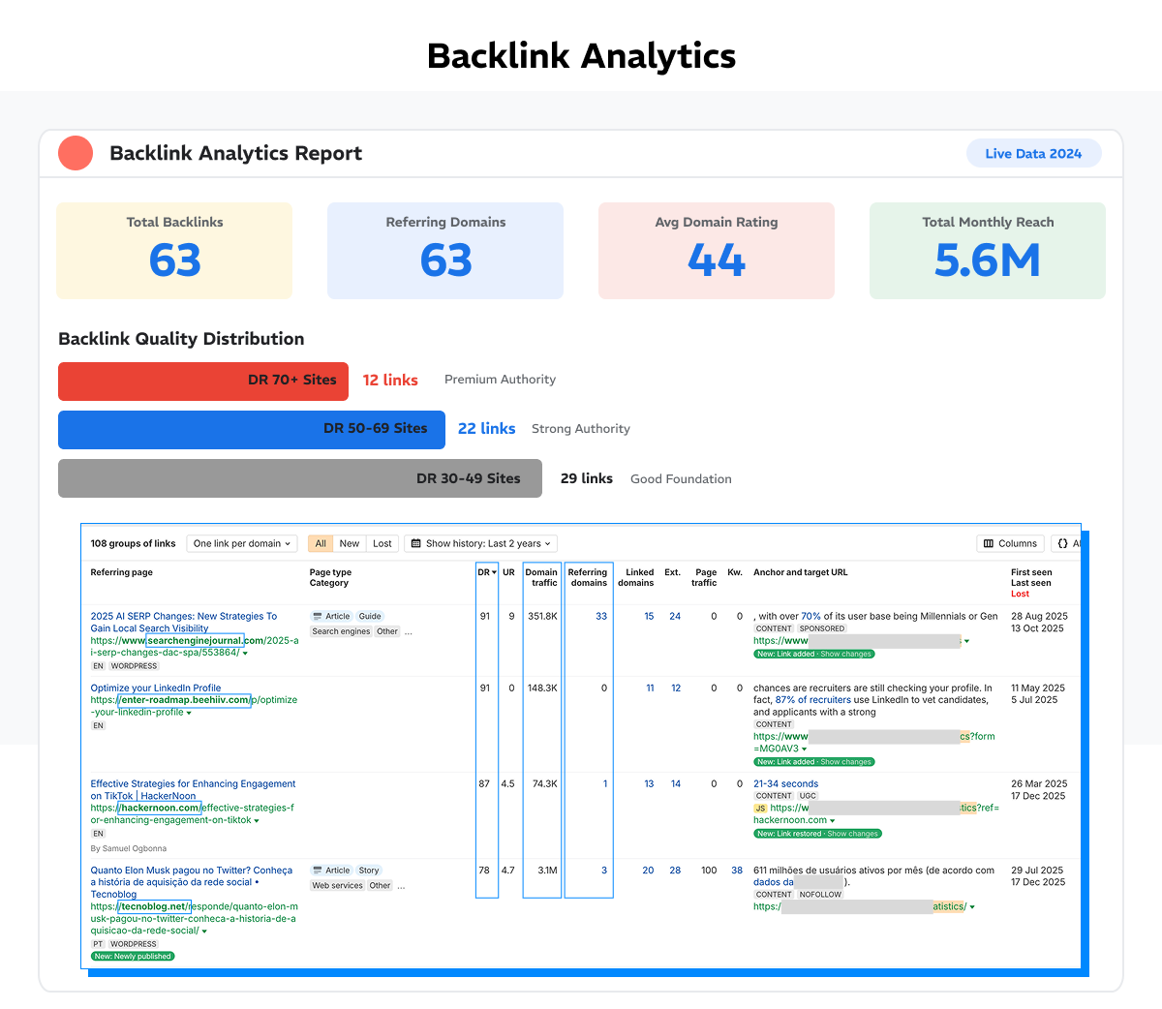This screenshot has height=1009, width=1162.
Task: Click the Article icon in the first row
Action: point(318,617)
